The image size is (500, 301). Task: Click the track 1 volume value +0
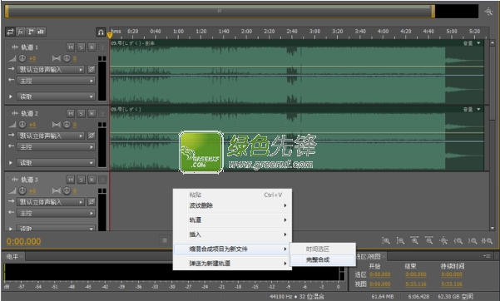pyautogui.click(x=32, y=59)
